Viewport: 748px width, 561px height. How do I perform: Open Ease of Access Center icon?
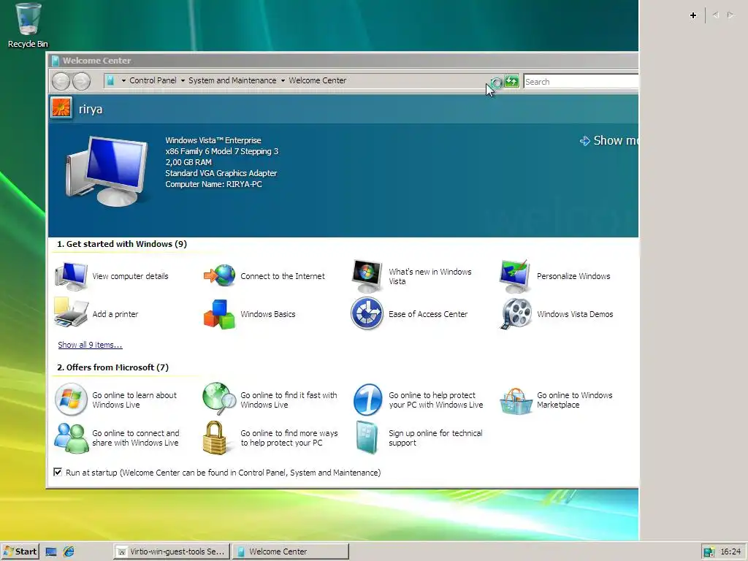367,313
